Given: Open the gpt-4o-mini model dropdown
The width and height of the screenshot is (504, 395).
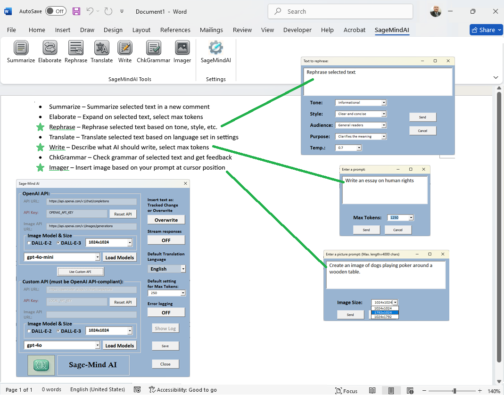Looking at the screenshot, I should 98,257.
